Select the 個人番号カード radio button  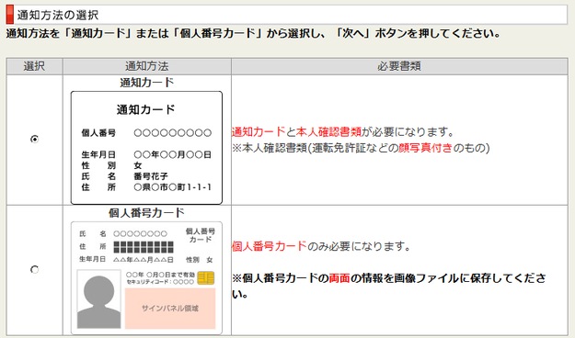[34, 269]
